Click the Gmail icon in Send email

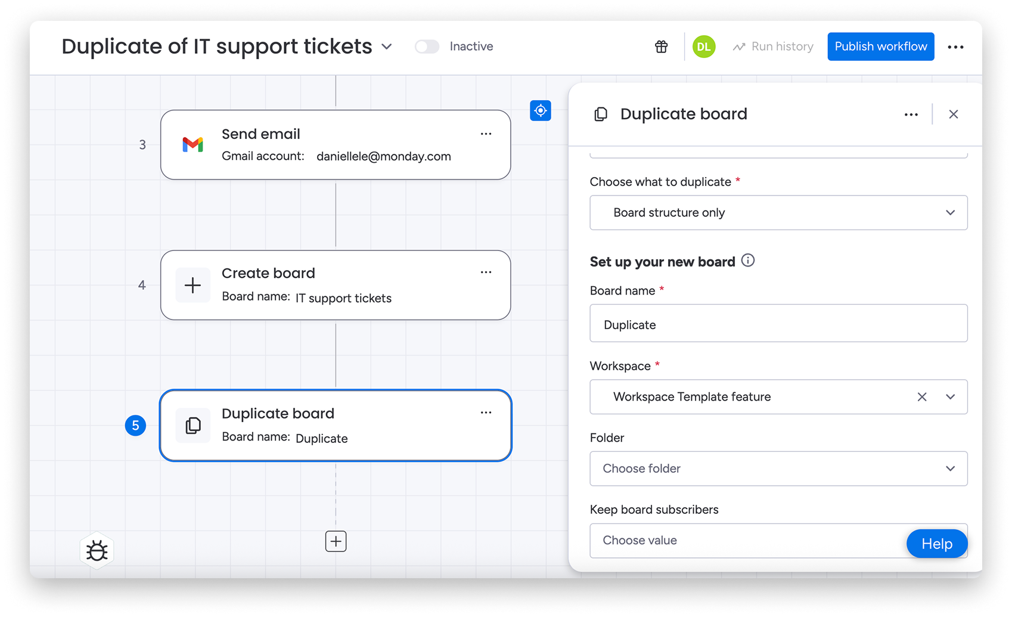193,145
